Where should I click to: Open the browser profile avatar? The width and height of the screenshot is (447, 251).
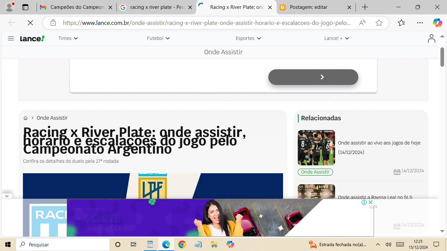click(x=9, y=7)
